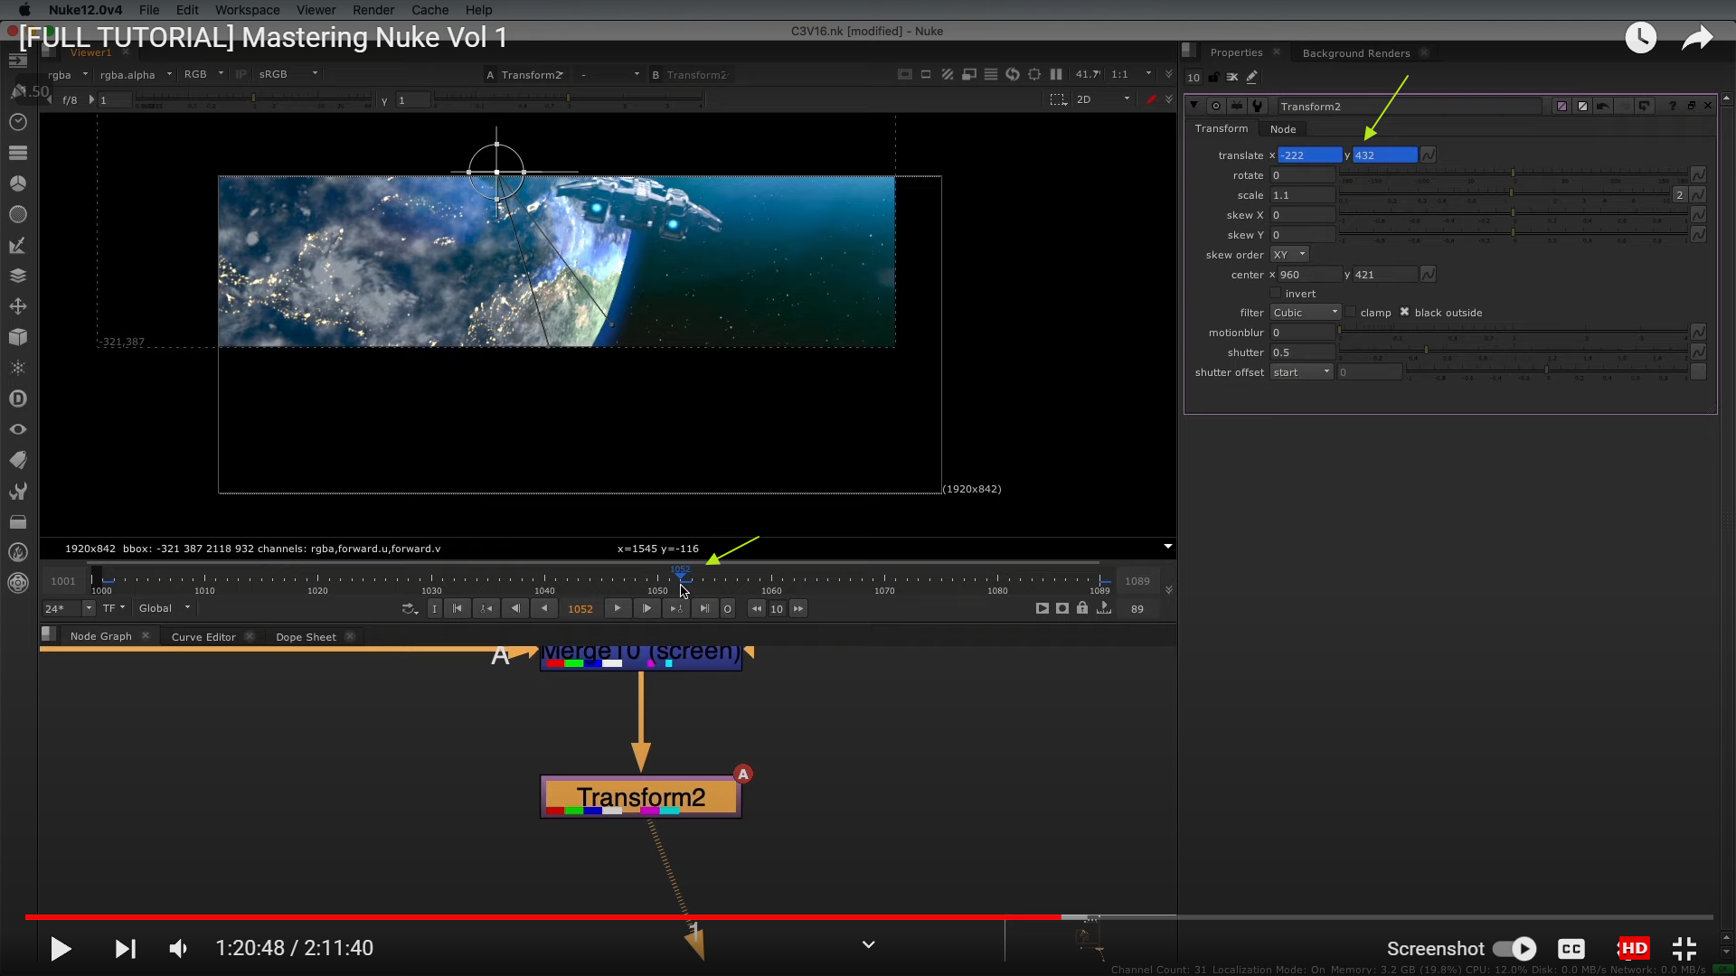Click the viewer play forward button
This screenshot has height=976, width=1736.
click(618, 608)
